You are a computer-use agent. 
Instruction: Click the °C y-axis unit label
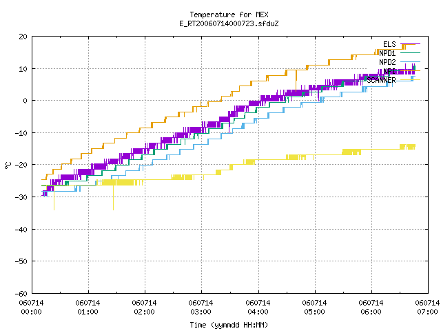point(8,165)
